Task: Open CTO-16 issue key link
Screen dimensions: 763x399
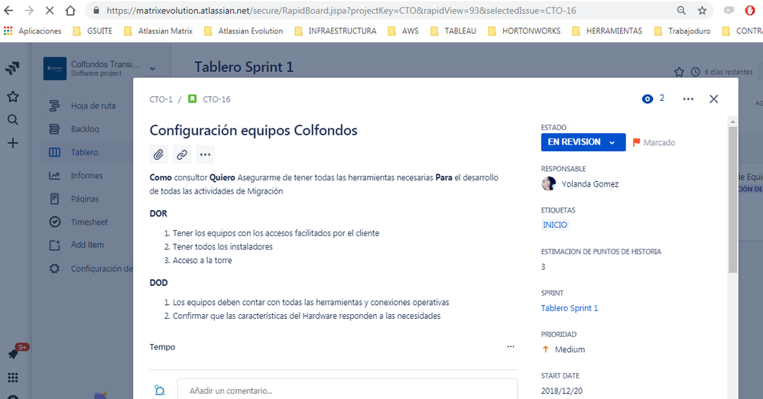Action: coord(216,99)
